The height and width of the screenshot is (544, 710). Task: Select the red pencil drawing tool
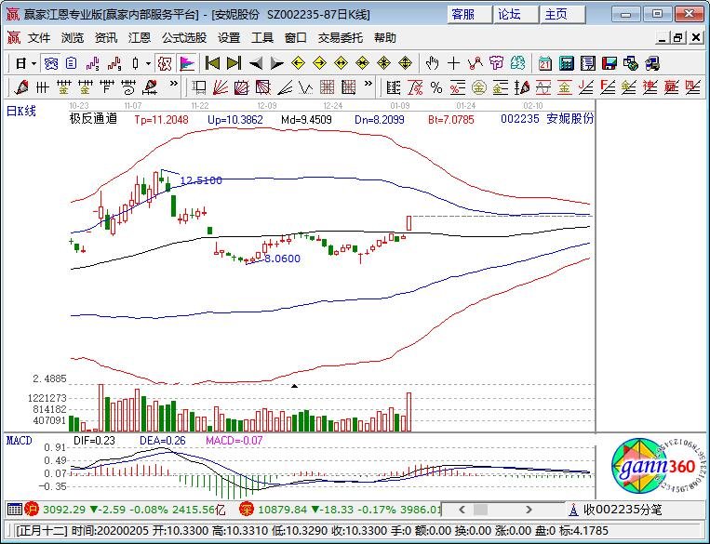20,86
